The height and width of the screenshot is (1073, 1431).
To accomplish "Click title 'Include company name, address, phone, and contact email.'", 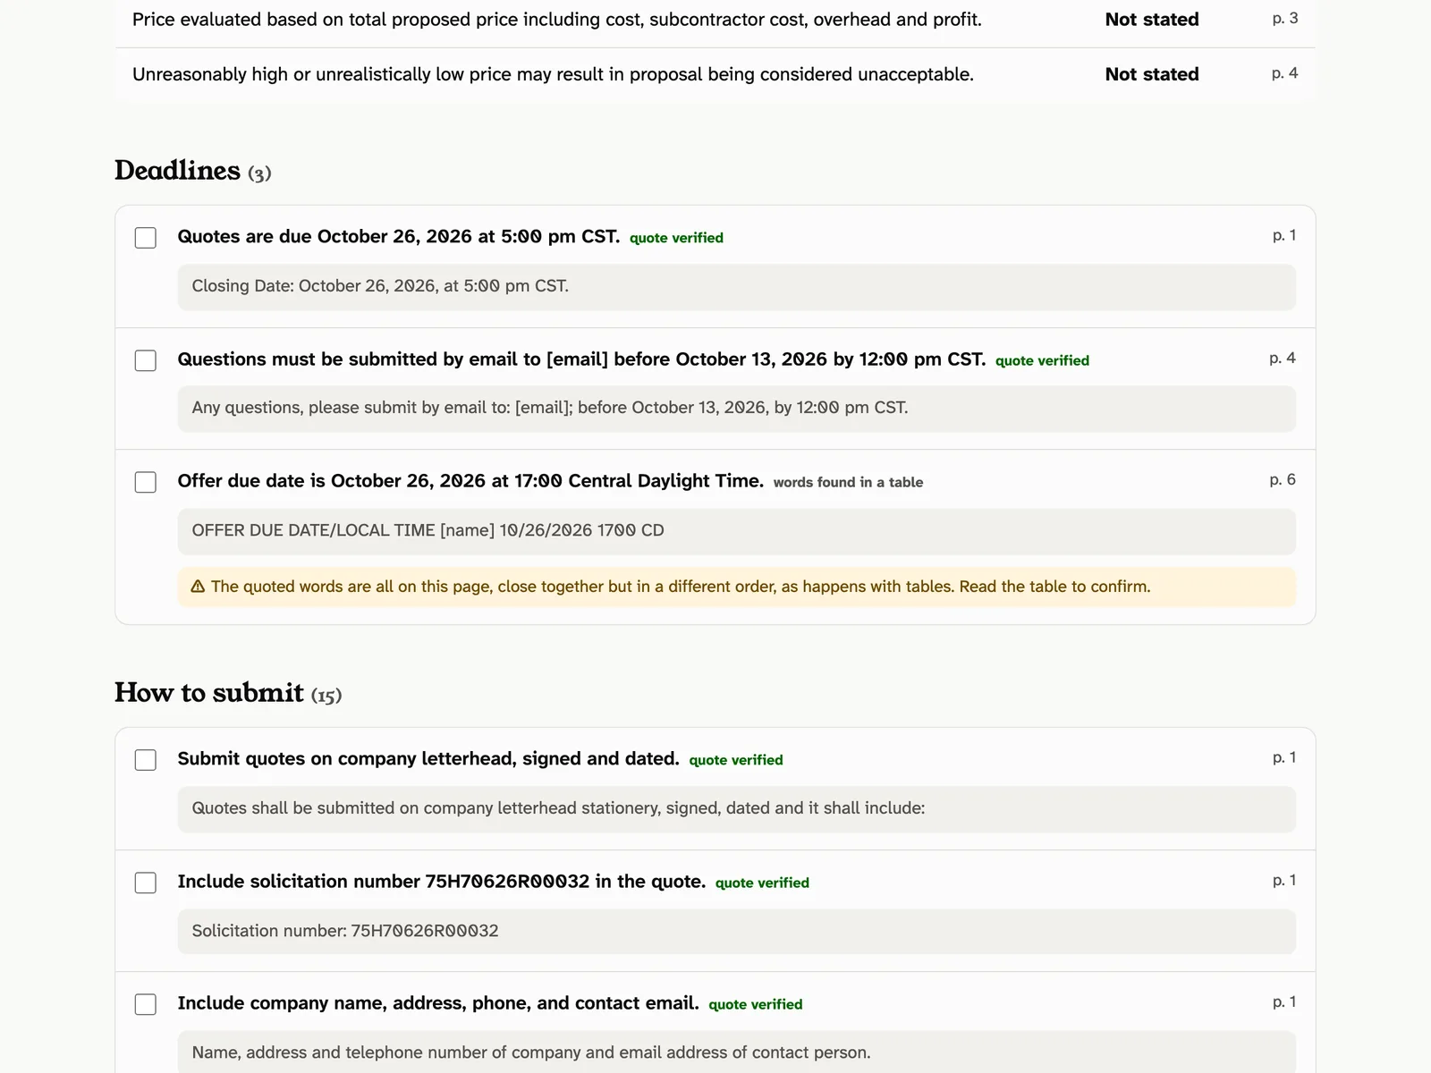I will (438, 1003).
